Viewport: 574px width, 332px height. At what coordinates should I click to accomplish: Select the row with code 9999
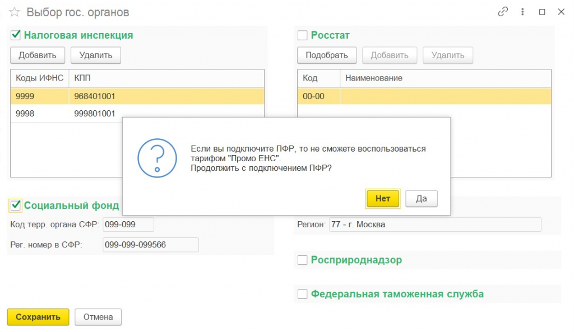137,96
